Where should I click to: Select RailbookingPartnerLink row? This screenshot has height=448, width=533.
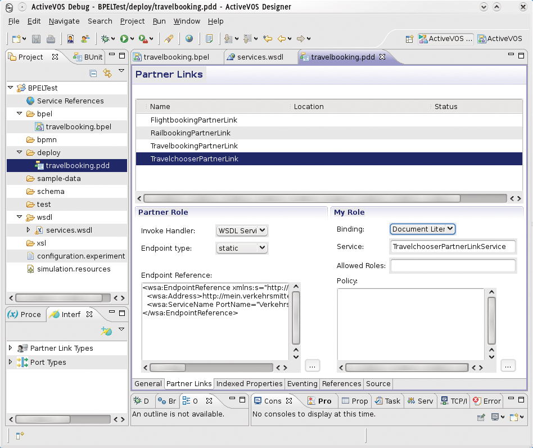tap(329, 133)
